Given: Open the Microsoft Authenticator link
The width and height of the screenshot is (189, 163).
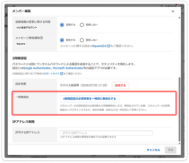Looking at the screenshot, I should coord(68,68).
